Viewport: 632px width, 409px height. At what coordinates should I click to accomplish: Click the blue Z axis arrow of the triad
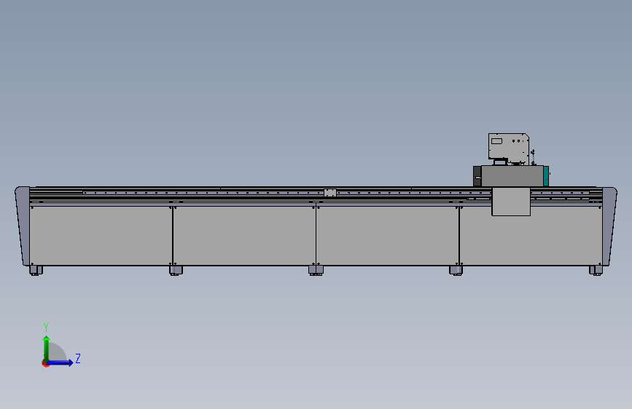tap(60, 362)
